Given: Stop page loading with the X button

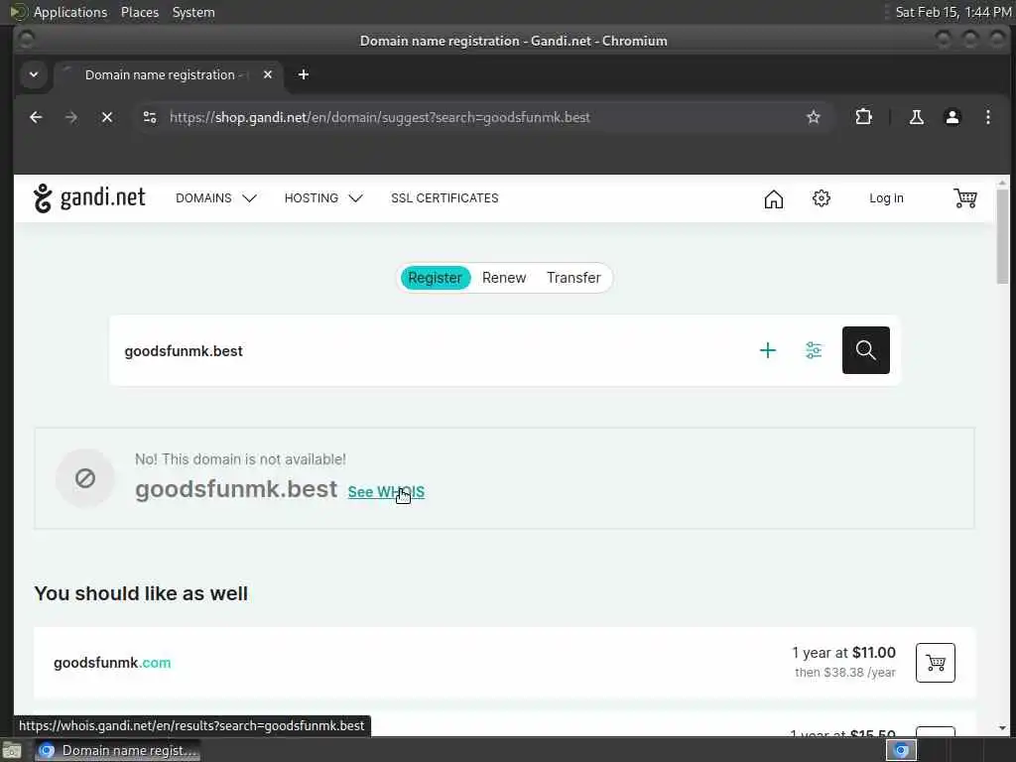Looking at the screenshot, I should pyautogui.click(x=107, y=117).
